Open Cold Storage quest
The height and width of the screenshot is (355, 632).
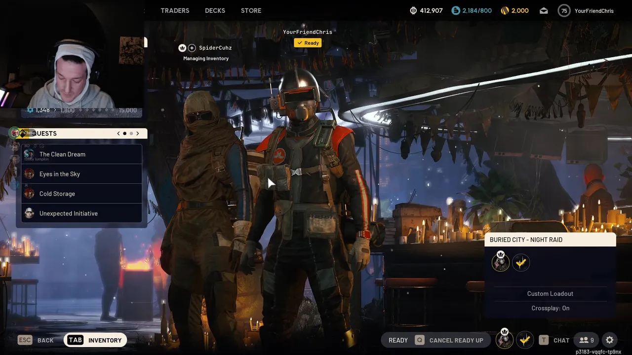(x=82, y=194)
